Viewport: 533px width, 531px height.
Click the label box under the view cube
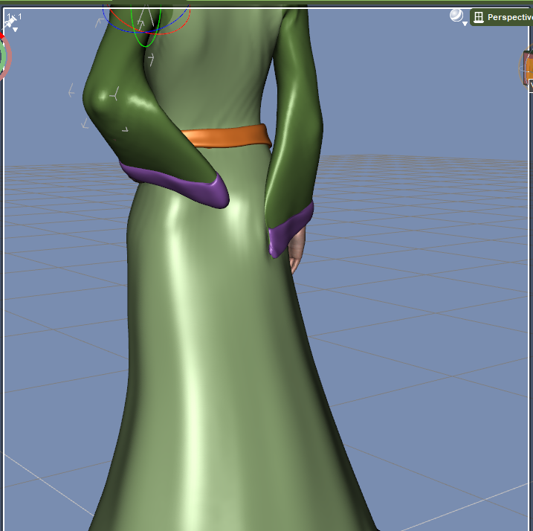click(x=531, y=87)
